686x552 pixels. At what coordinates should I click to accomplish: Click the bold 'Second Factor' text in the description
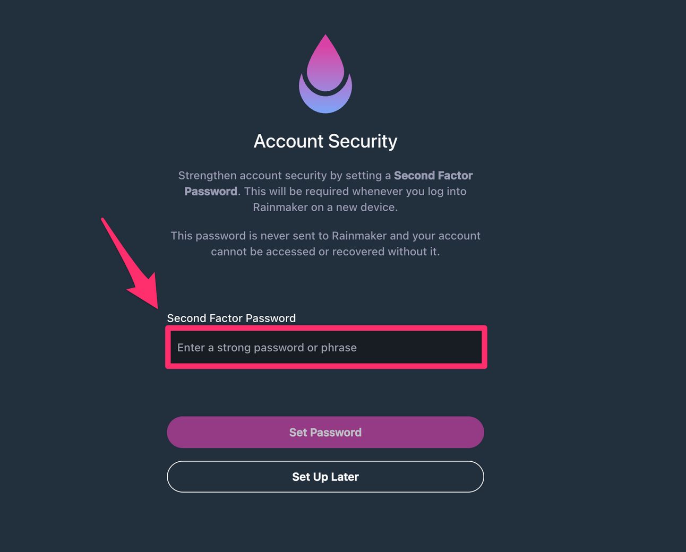(433, 176)
